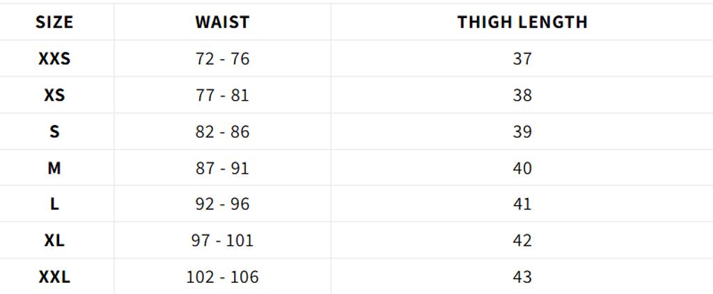
Task: Click waist value 77 - 81
Action: [222, 95]
